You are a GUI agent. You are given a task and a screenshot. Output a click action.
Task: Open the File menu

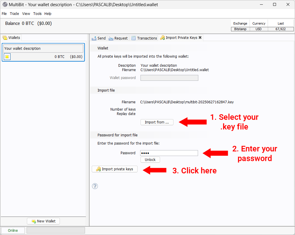[4, 13]
